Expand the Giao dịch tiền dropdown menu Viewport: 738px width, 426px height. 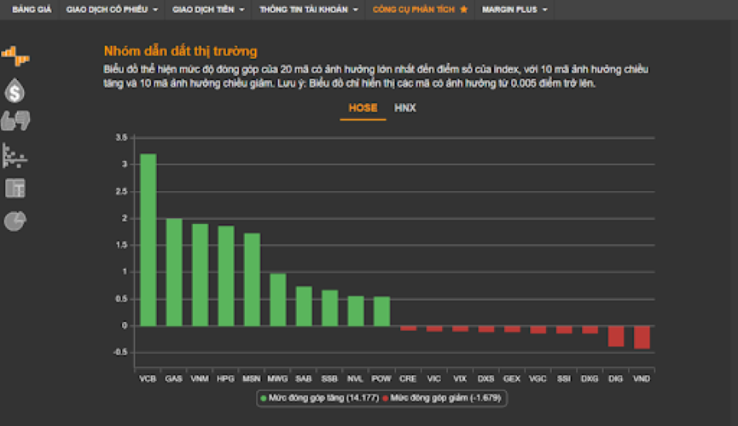tap(208, 9)
